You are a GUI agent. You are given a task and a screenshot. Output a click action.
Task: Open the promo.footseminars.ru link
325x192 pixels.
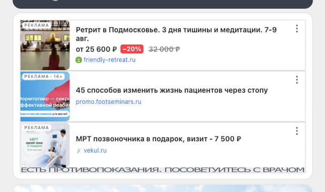point(109,102)
